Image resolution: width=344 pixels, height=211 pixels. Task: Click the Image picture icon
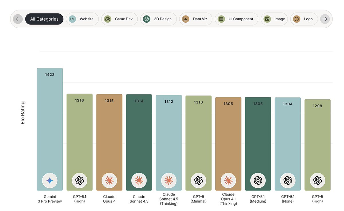(x=267, y=19)
